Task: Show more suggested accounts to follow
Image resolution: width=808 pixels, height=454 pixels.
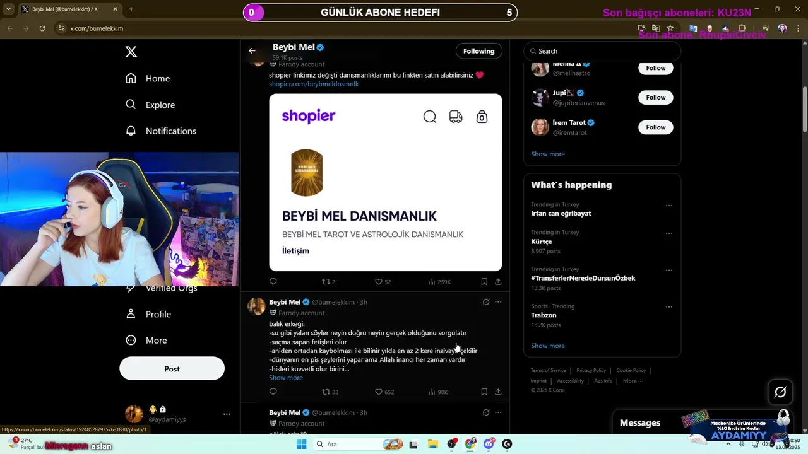Action: point(548,154)
